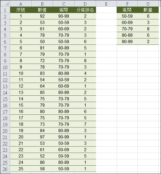Click the 分區排名 header cell
161x174 pixels.
tap(85, 10)
